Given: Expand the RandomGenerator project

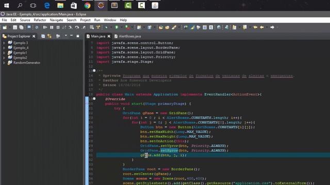Looking at the screenshot, I should [x=4, y=63].
